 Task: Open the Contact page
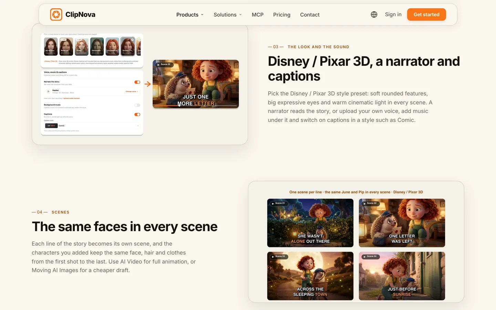click(x=310, y=14)
